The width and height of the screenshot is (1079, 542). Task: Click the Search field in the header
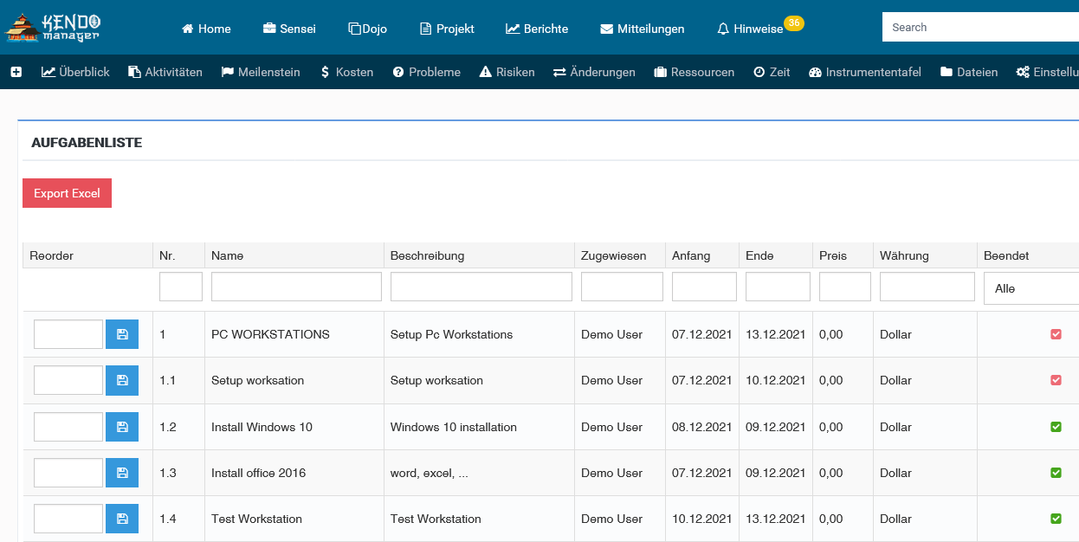point(979,28)
